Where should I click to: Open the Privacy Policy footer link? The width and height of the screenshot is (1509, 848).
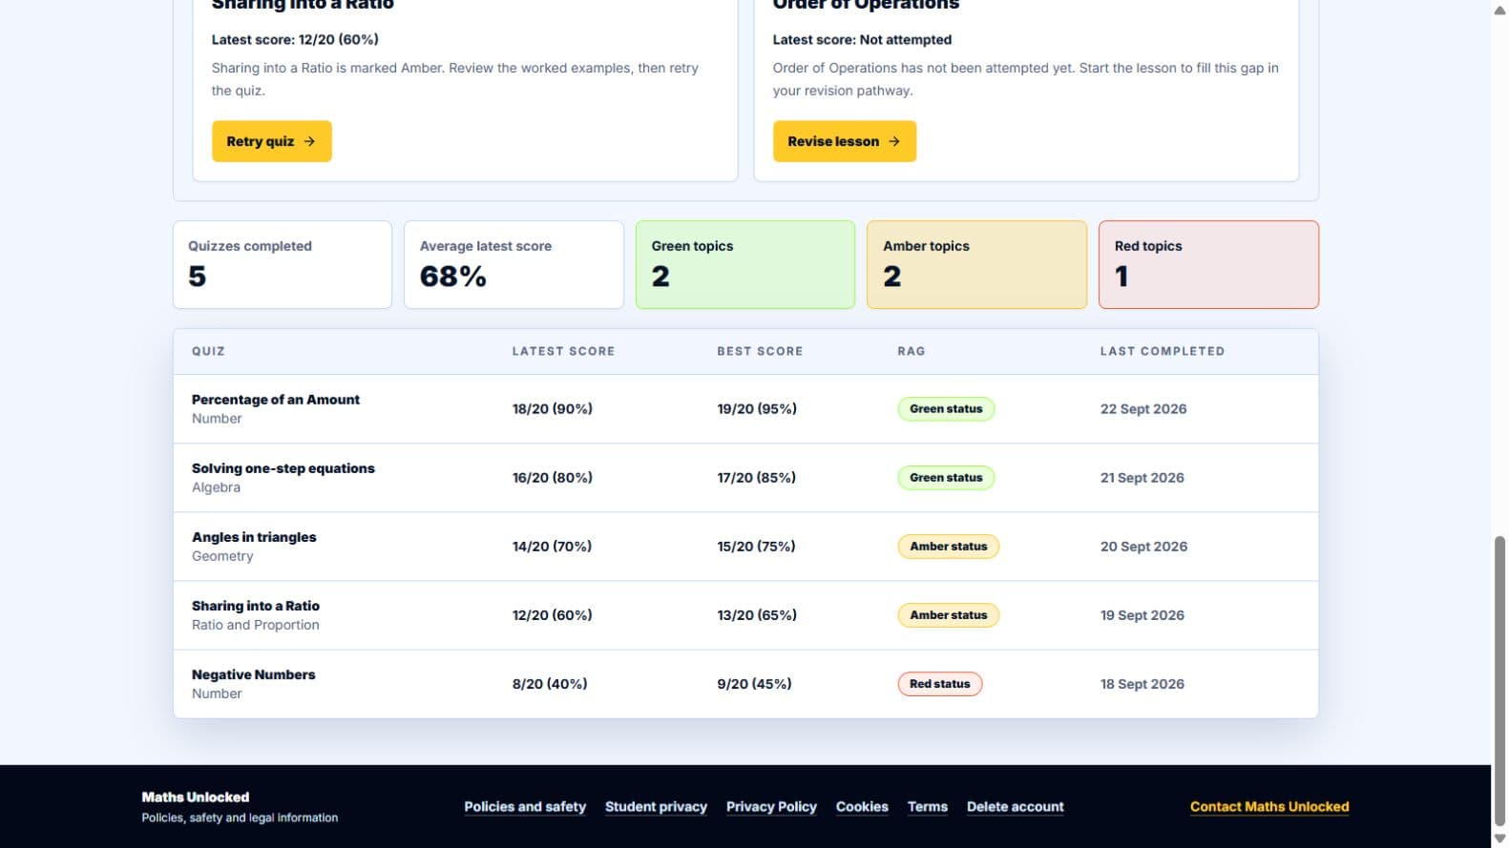pyautogui.click(x=771, y=807)
